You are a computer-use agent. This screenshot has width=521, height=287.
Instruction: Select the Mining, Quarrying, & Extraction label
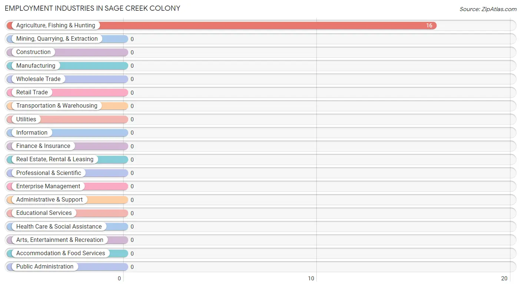[57, 39]
